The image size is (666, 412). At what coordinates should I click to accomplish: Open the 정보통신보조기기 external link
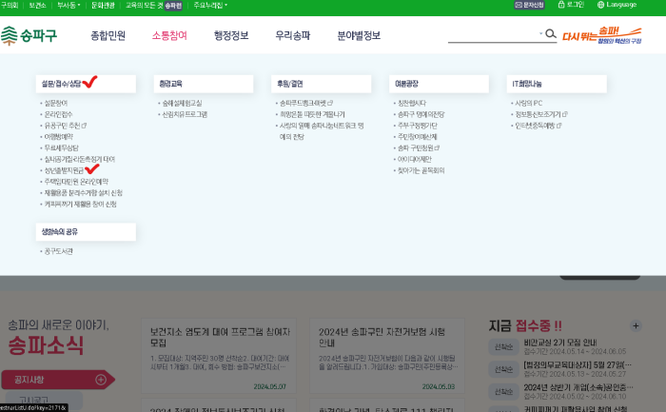pyautogui.click(x=541, y=114)
